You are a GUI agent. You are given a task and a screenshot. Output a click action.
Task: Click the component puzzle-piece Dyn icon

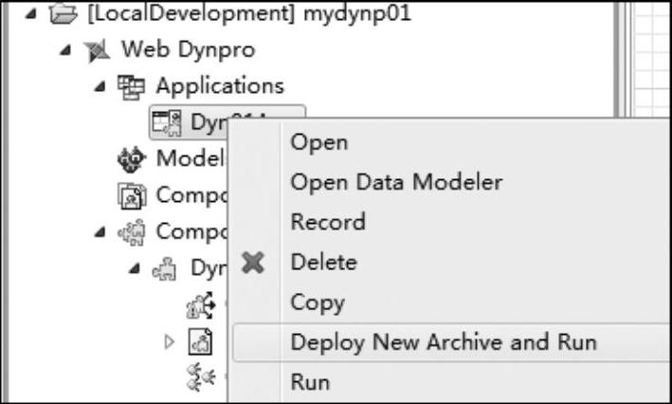tap(165, 269)
